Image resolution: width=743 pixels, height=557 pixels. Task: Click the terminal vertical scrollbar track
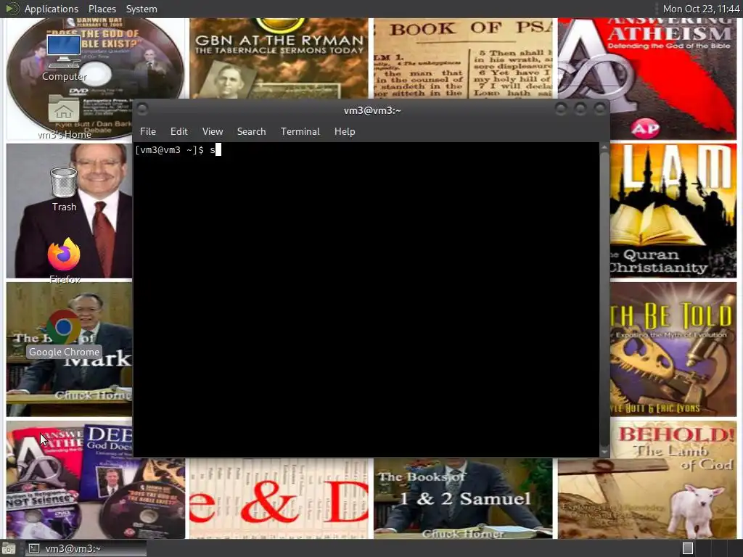604,300
